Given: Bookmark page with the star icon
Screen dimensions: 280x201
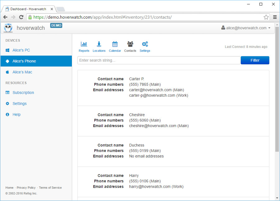Looking at the screenshot, I should point(266,17).
